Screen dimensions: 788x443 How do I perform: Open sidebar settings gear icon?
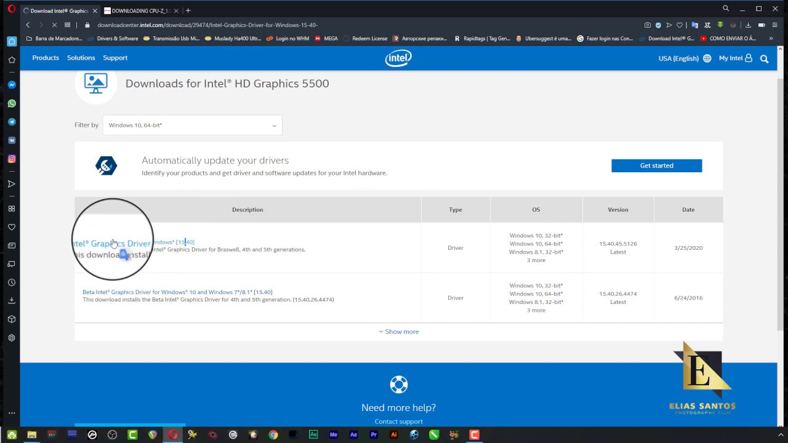point(12,338)
